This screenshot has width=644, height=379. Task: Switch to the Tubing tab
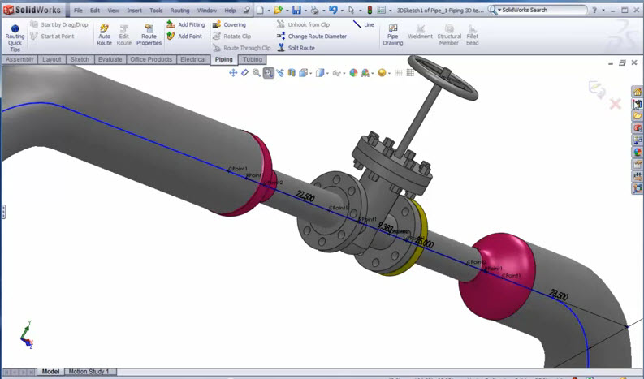(253, 59)
